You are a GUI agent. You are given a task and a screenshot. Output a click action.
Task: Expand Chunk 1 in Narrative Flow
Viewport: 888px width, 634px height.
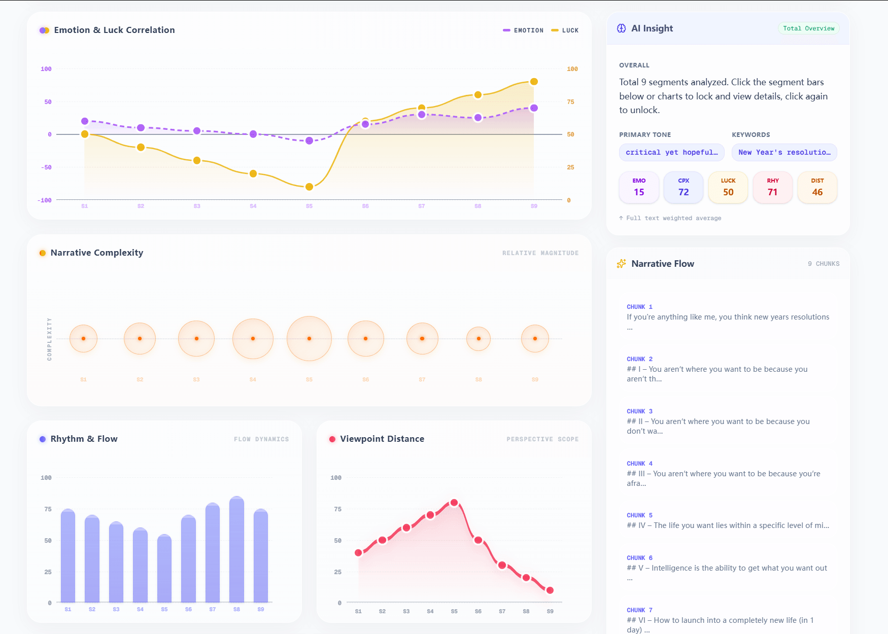click(728, 318)
